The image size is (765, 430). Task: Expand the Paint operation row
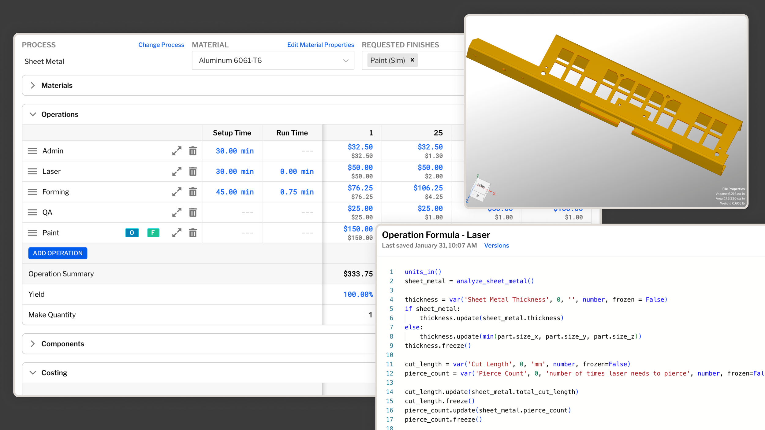(x=177, y=233)
